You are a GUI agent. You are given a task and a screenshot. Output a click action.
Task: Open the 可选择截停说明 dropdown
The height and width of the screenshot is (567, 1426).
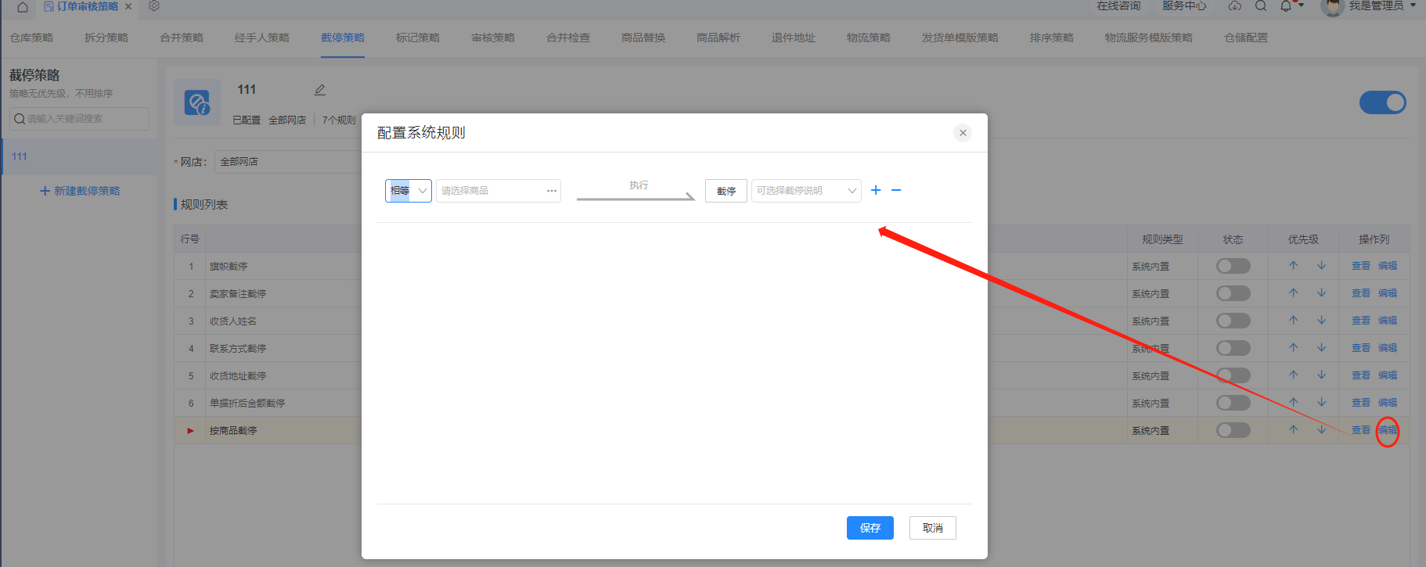806,191
